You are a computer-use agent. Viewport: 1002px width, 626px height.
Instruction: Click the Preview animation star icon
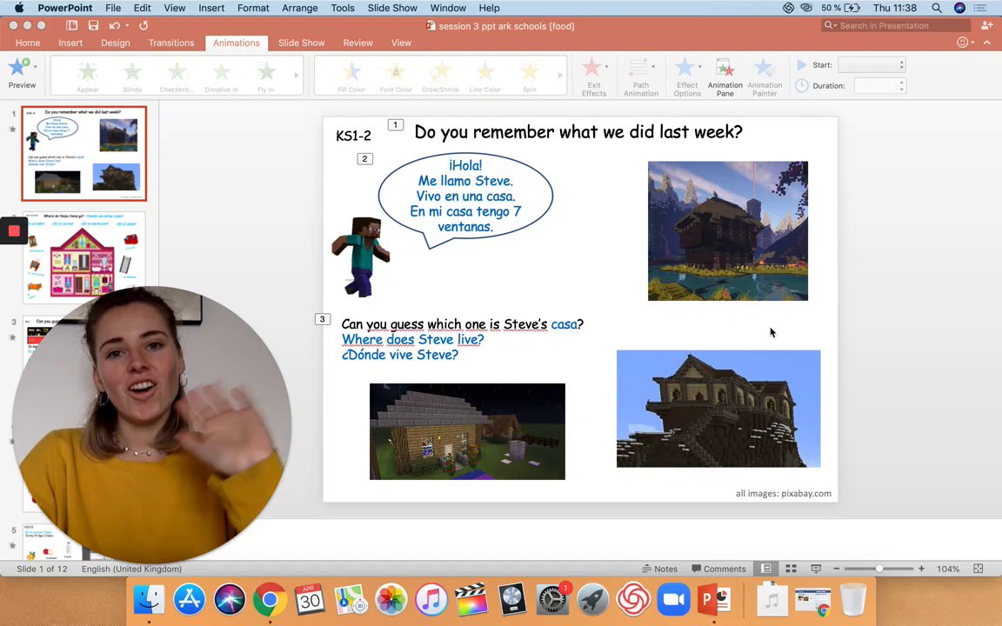point(18,66)
